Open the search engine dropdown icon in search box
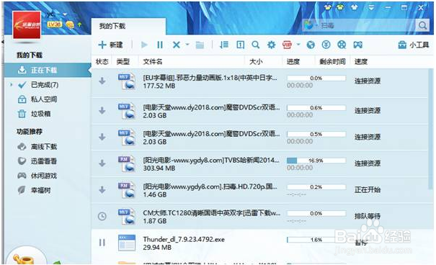436x265 pixels. point(311,25)
